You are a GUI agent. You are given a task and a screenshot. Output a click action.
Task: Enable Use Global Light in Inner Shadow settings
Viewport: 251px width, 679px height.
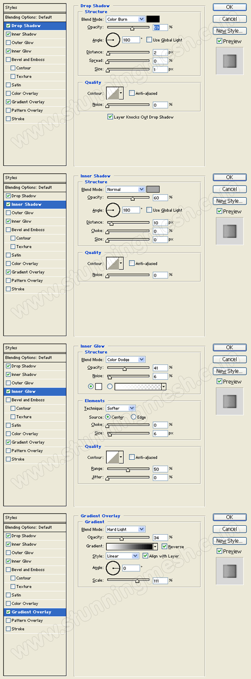[x=149, y=210]
